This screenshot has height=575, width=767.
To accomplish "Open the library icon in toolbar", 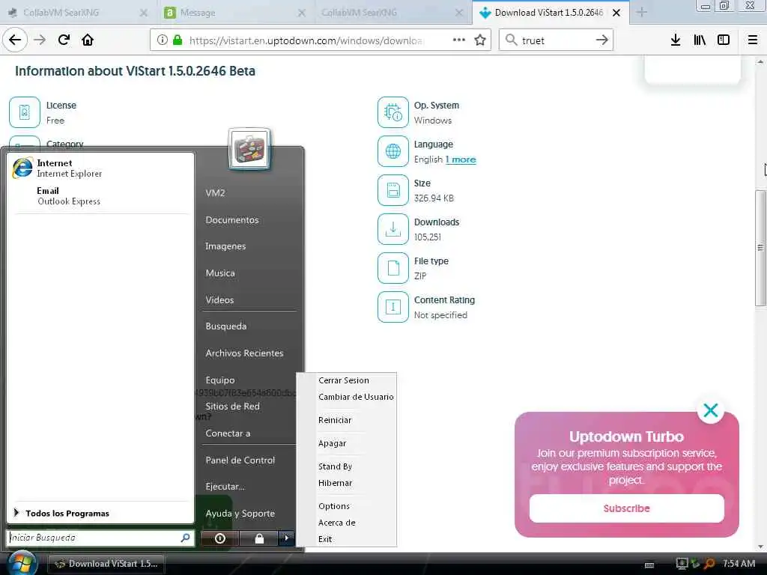I will pos(700,40).
